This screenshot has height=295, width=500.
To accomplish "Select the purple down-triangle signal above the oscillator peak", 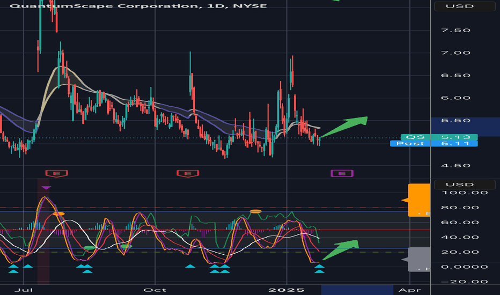I will pyautogui.click(x=46, y=188).
